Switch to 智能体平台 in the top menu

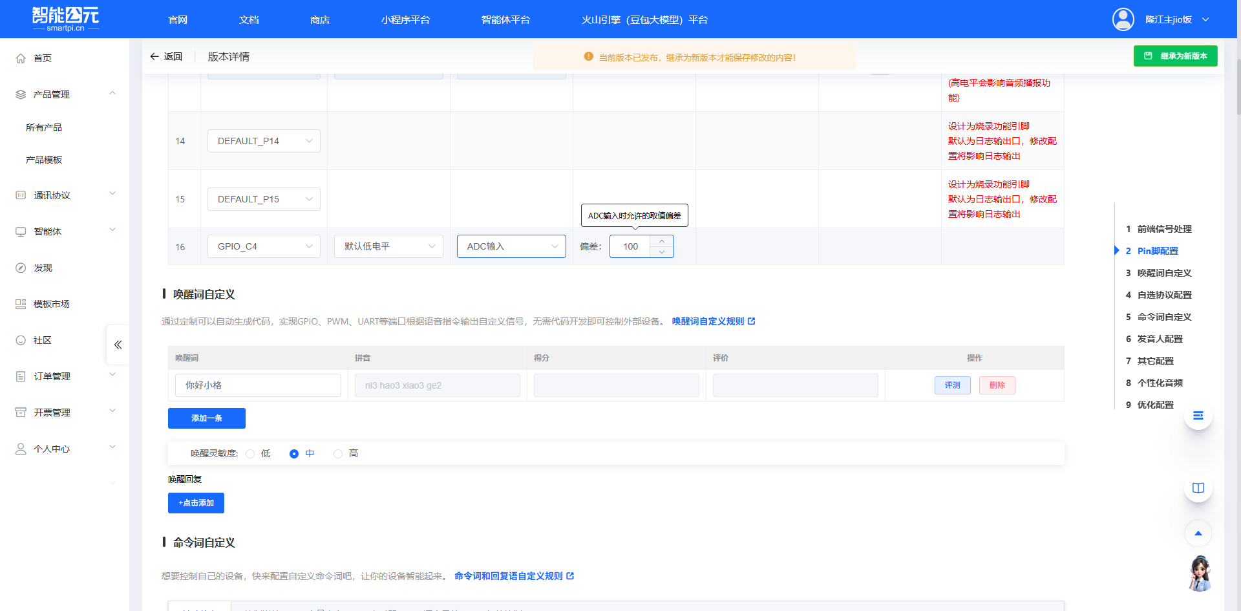pyautogui.click(x=505, y=19)
